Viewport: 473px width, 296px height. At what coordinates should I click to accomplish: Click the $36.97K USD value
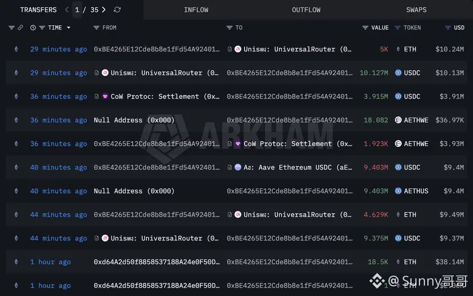click(x=449, y=120)
